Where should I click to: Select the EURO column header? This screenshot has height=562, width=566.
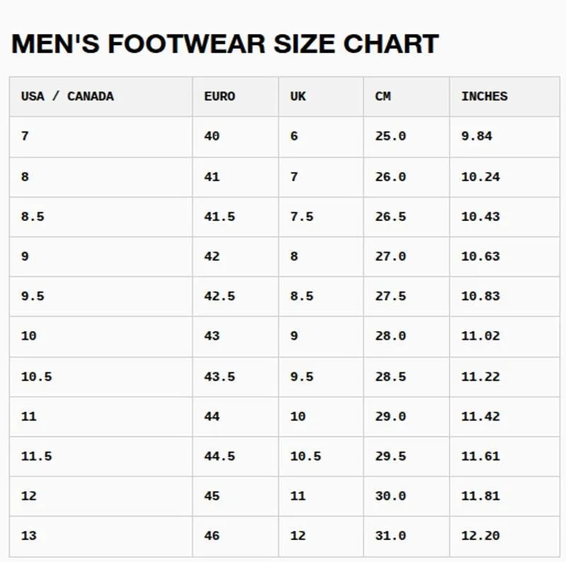(236, 96)
